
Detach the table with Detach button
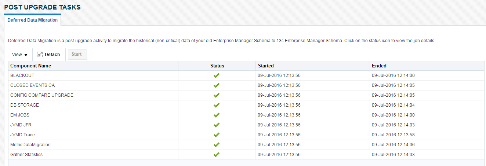(x=48, y=55)
